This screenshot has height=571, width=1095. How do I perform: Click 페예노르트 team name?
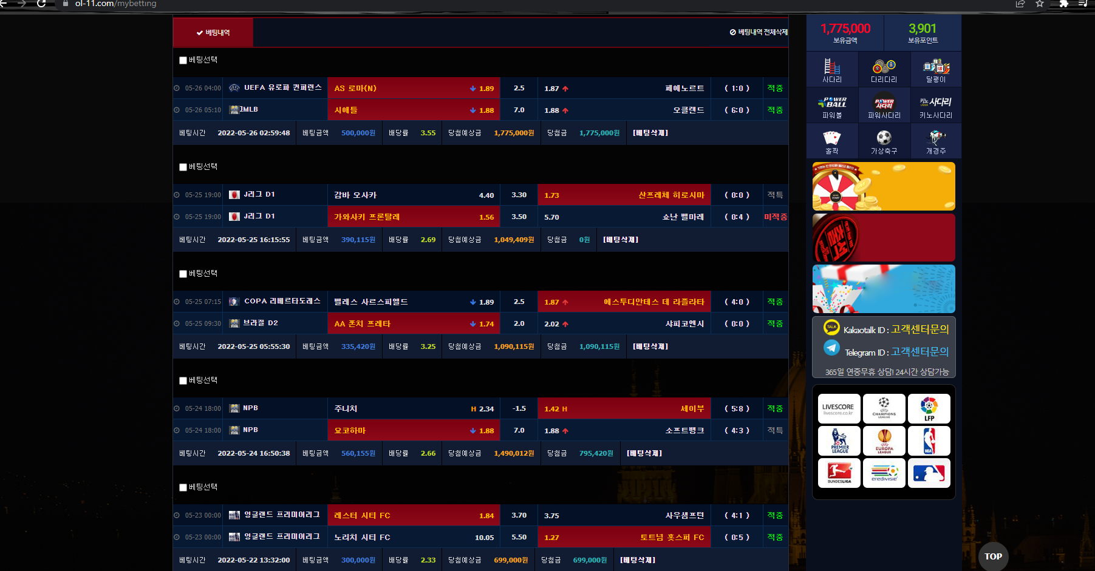pyautogui.click(x=684, y=88)
